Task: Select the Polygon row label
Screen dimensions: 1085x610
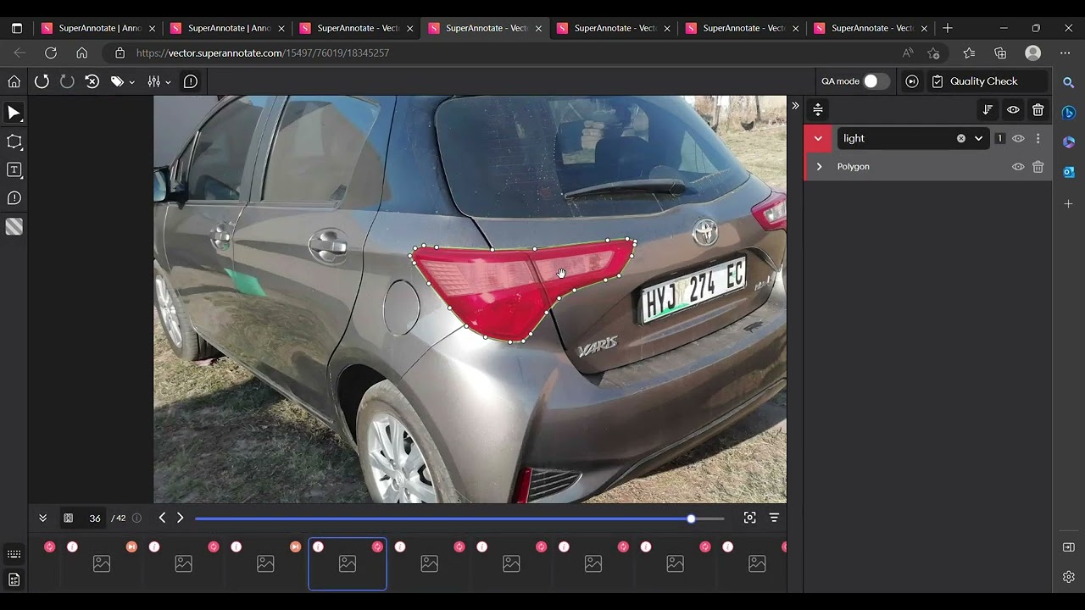Action: tap(853, 167)
